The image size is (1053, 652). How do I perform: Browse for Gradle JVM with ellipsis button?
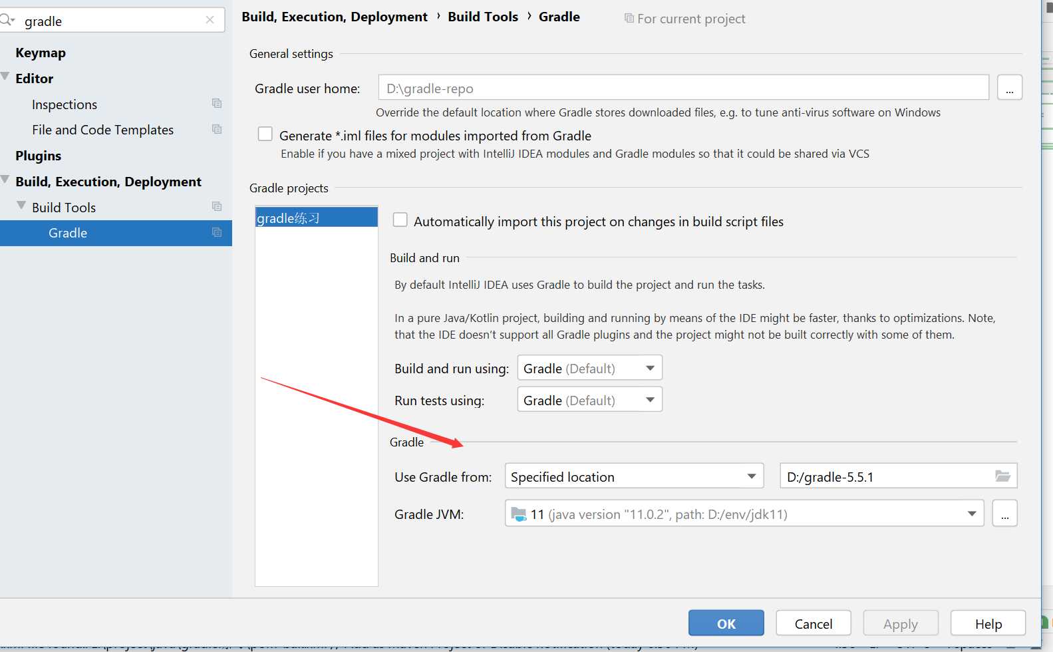click(1005, 514)
